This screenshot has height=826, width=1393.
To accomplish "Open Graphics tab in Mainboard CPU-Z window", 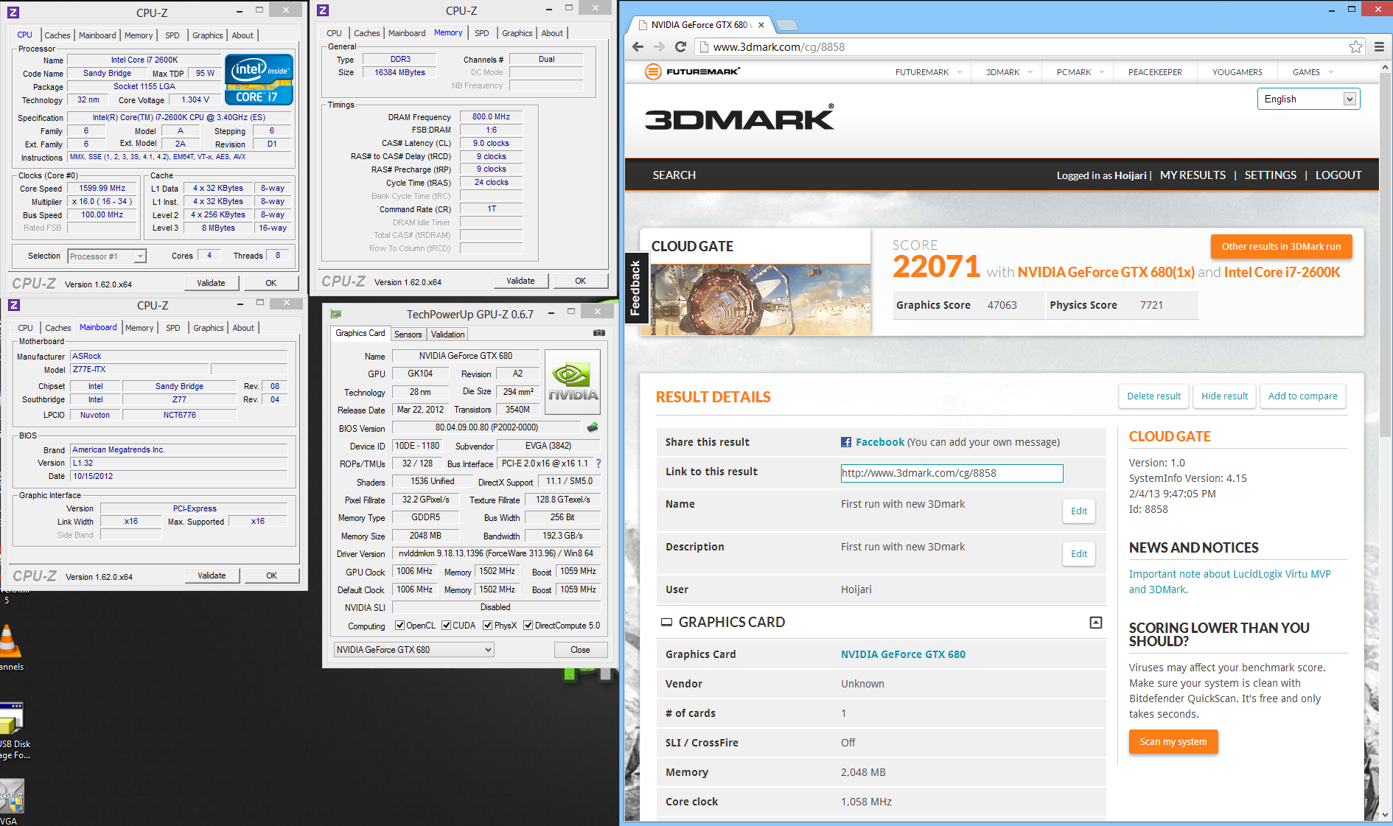I will click(208, 328).
